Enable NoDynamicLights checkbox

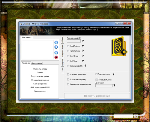click(68, 66)
